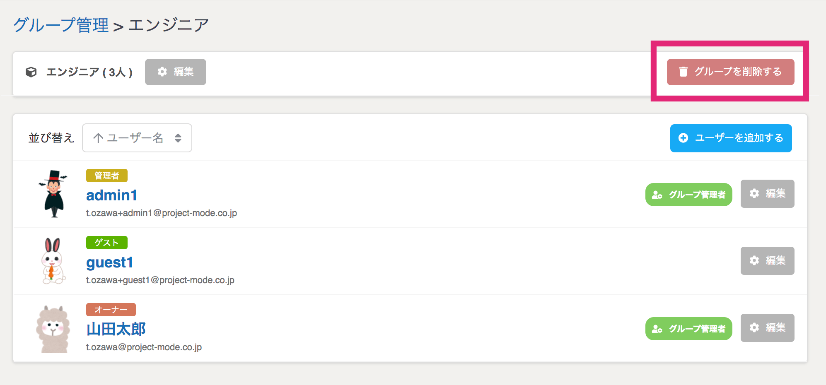This screenshot has height=385, width=826.
Task: Open admin1 user profile link
Action: pos(111,195)
